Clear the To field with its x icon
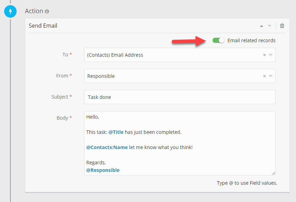Viewport: 296px width, 202px height. (x=264, y=55)
